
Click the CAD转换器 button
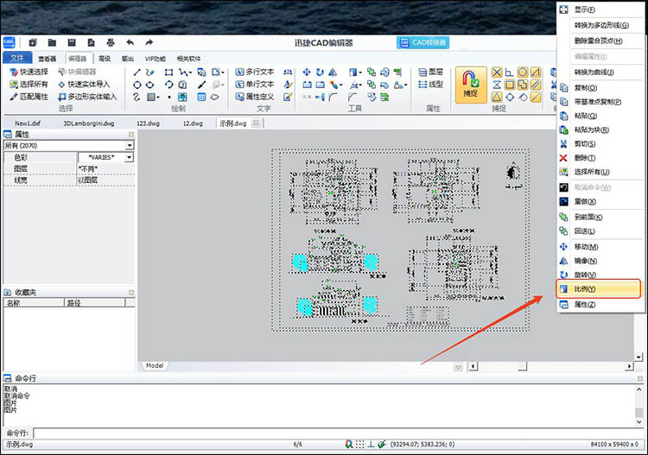[x=422, y=42]
